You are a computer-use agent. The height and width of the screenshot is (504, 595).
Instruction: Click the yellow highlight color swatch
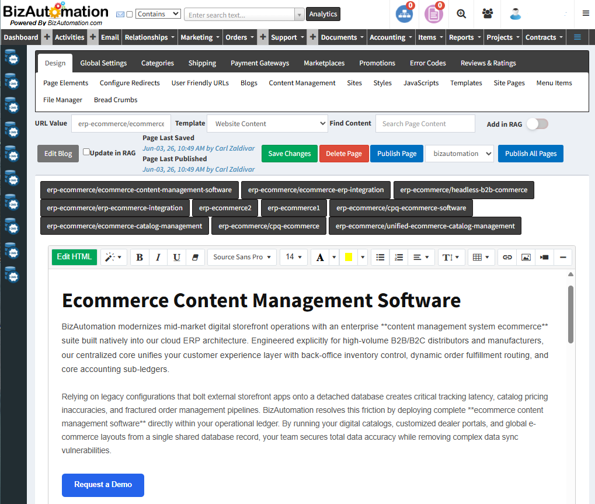click(349, 258)
